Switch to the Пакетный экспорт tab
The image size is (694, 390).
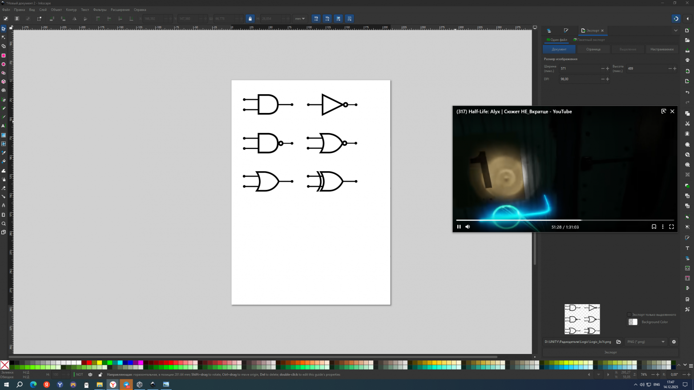tap(590, 40)
